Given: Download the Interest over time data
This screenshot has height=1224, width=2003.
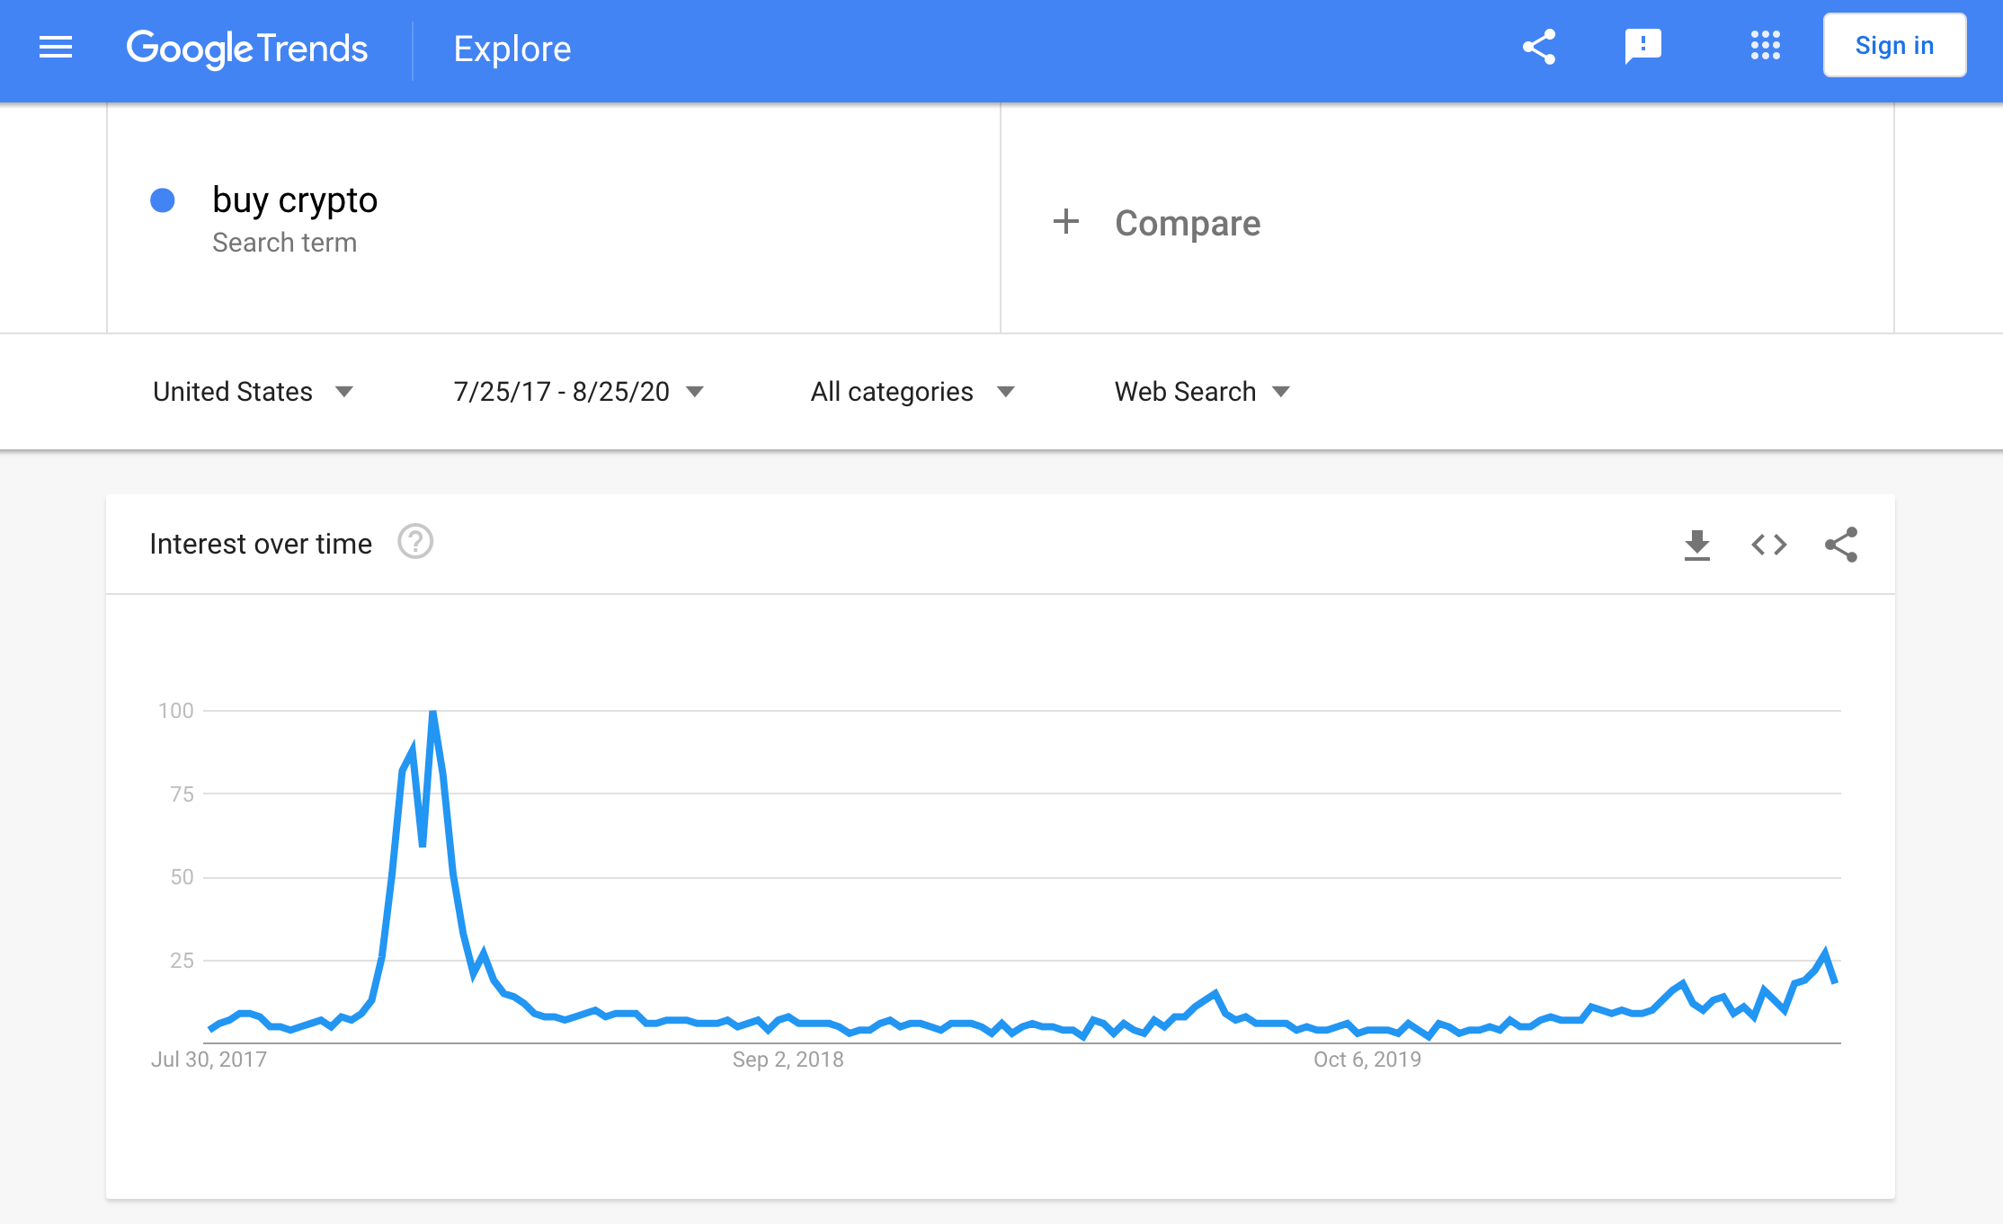Looking at the screenshot, I should (x=1696, y=545).
